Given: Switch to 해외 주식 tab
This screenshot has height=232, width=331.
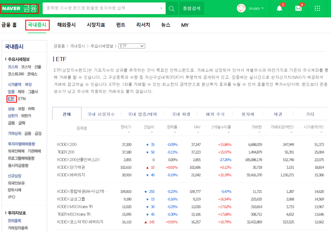Looking at the screenshot, I should pos(215,114).
